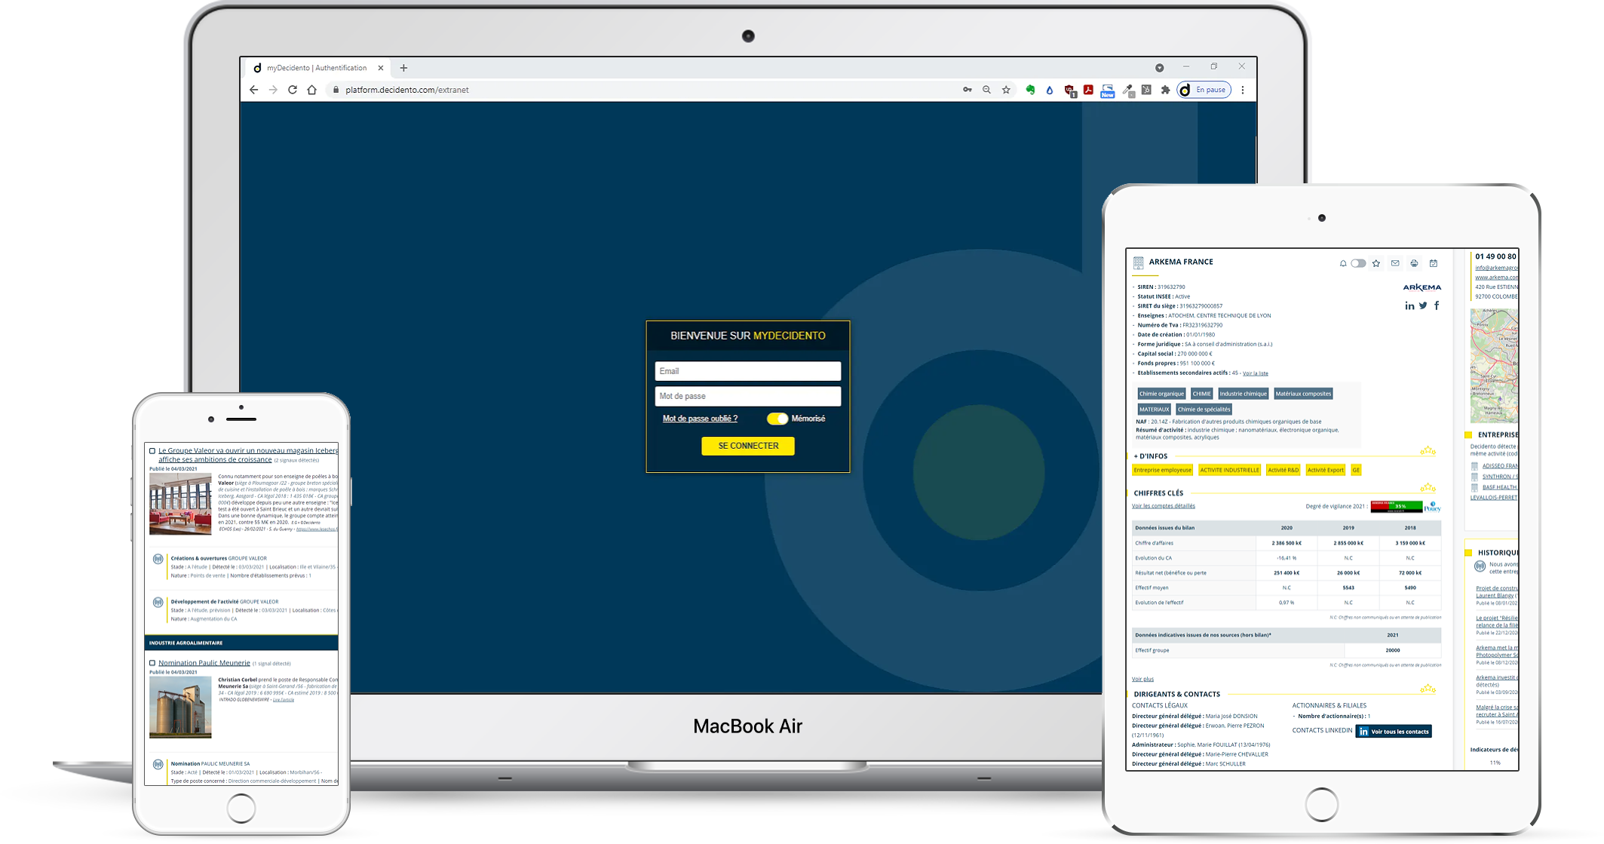
Task: Open Chrome three-dot menu
Action: click(x=1243, y=90)
